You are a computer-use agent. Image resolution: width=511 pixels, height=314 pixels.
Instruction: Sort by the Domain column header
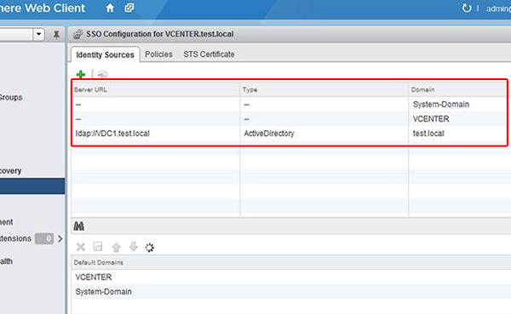pos(457,89)
